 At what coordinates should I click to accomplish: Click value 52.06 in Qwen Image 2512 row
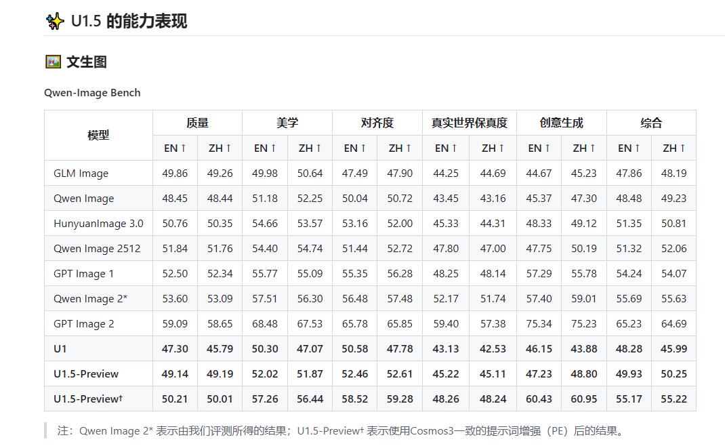674,249
